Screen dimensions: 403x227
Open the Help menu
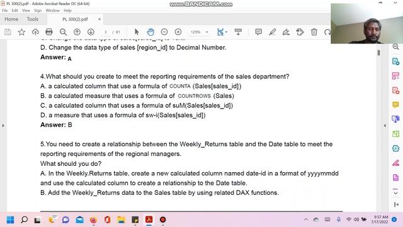point(67,11)
